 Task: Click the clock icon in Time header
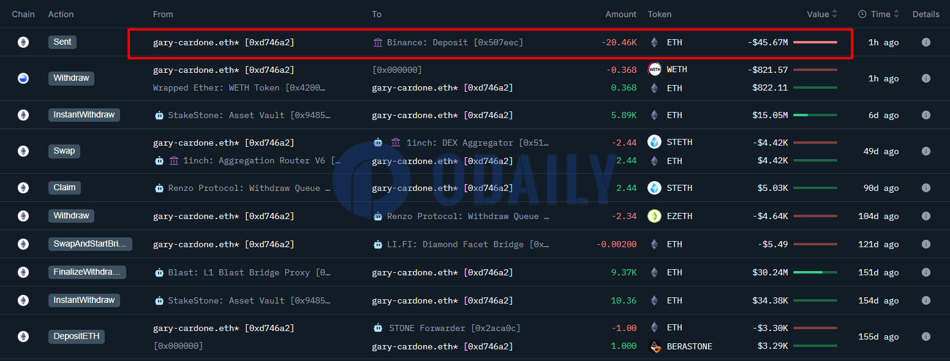coord(862,14)
